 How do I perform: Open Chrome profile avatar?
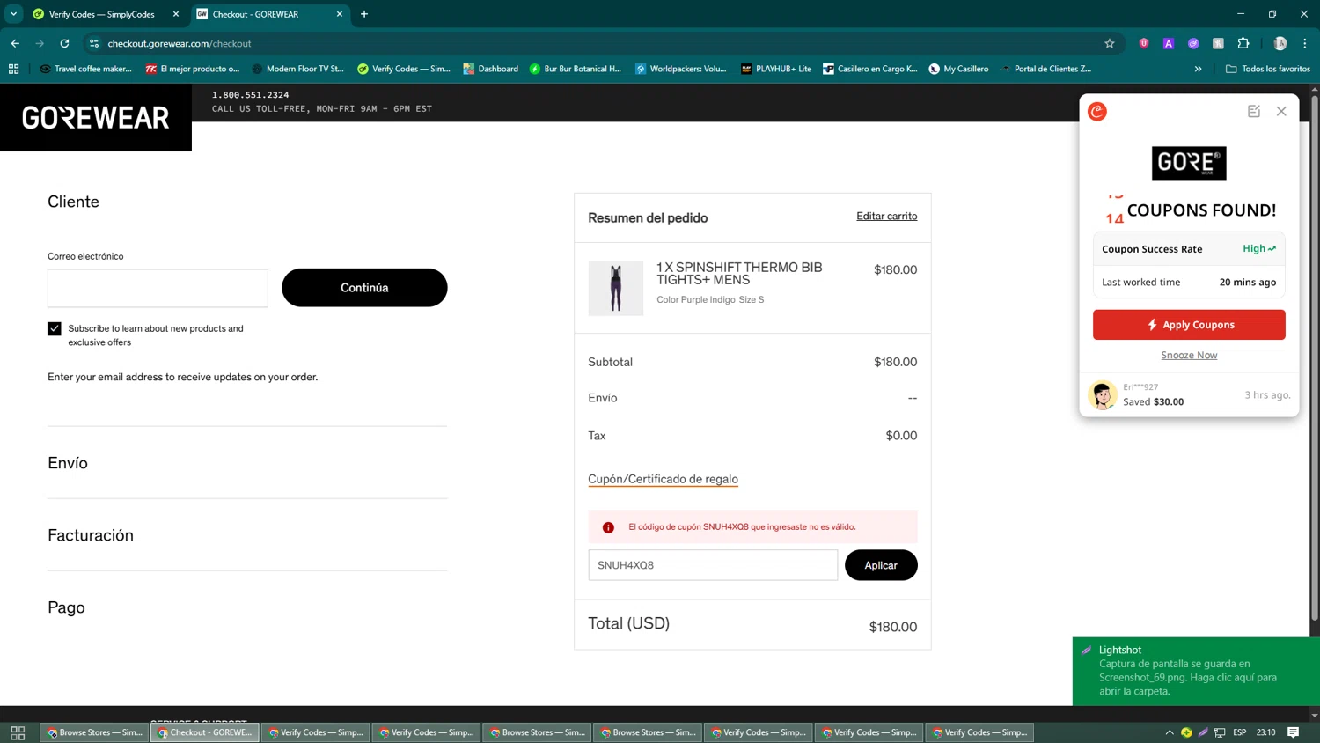point(1280,43)
